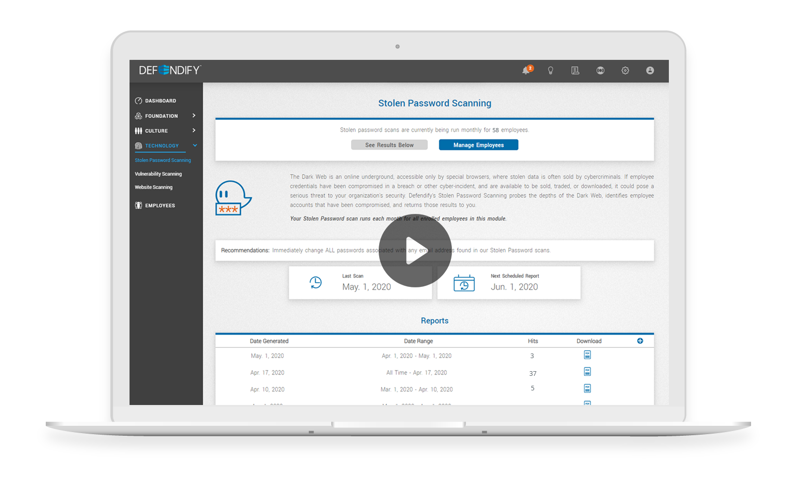This screenshot has height=481, width=801.
Task: Click the hits value 37
Action: 533,373
